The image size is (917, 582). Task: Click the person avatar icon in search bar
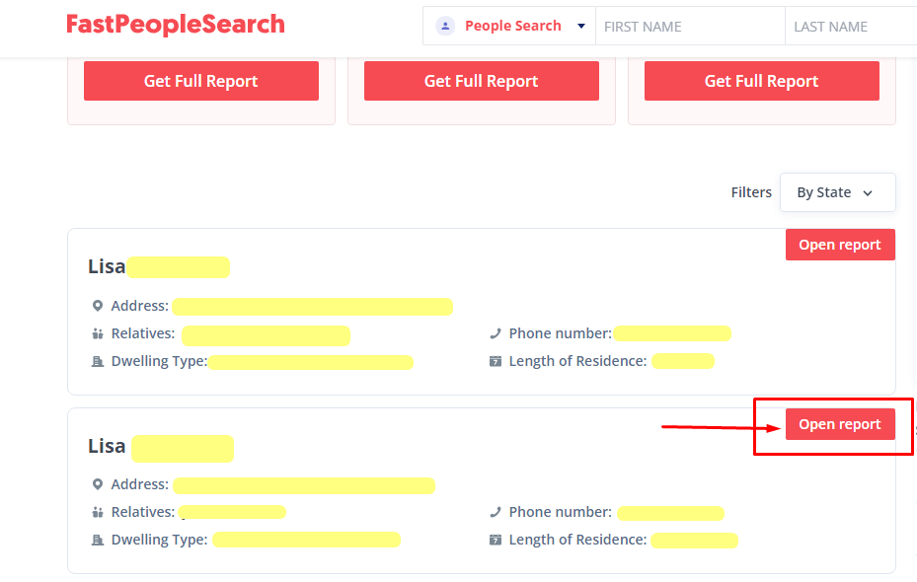pos(445,26)
